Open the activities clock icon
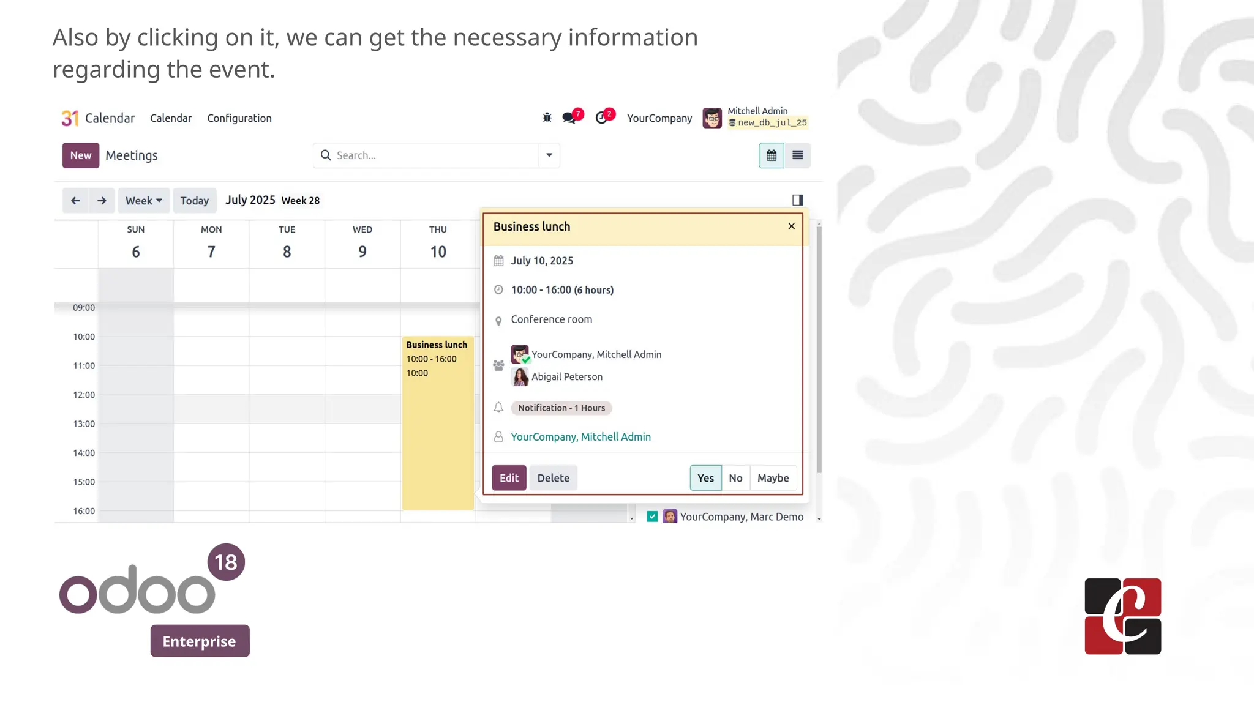Viewport: 1254px width, 705px height. point(601,117)
